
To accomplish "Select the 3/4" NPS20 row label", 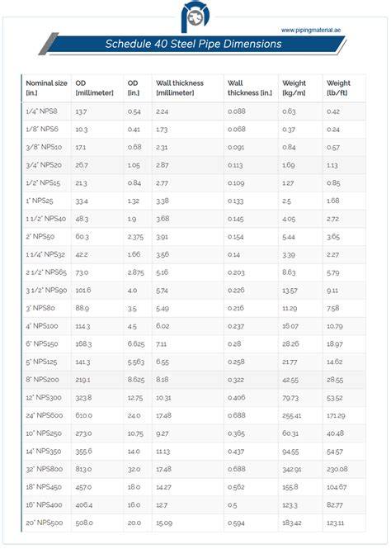I will (44, 165).
